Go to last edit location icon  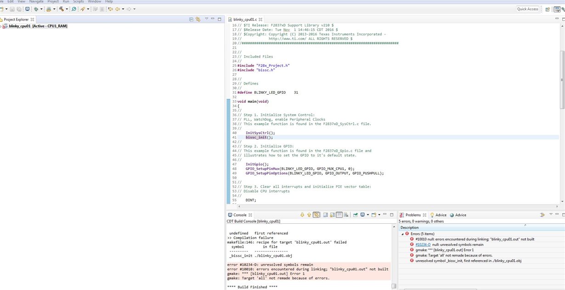point(111,9)
